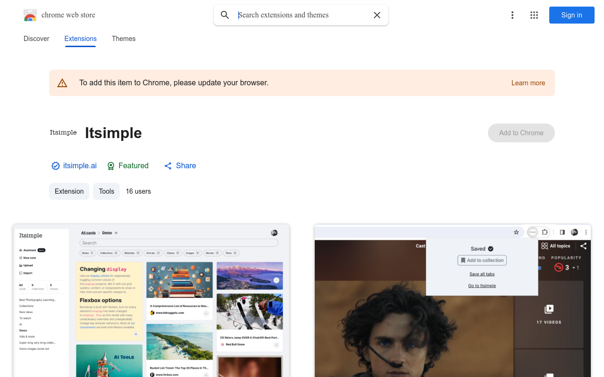Switch to the Themes tab
This screenshot has height=377, width=604.
coord(124,39)
